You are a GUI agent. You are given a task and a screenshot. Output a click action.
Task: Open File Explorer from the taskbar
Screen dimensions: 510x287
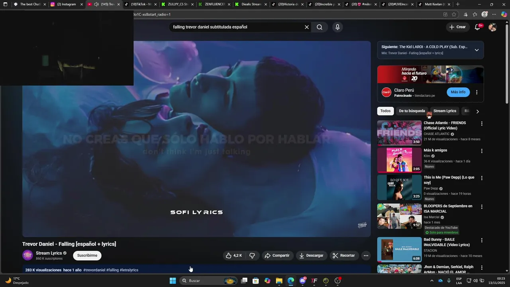pyautogui.click(x=279, y=281)
